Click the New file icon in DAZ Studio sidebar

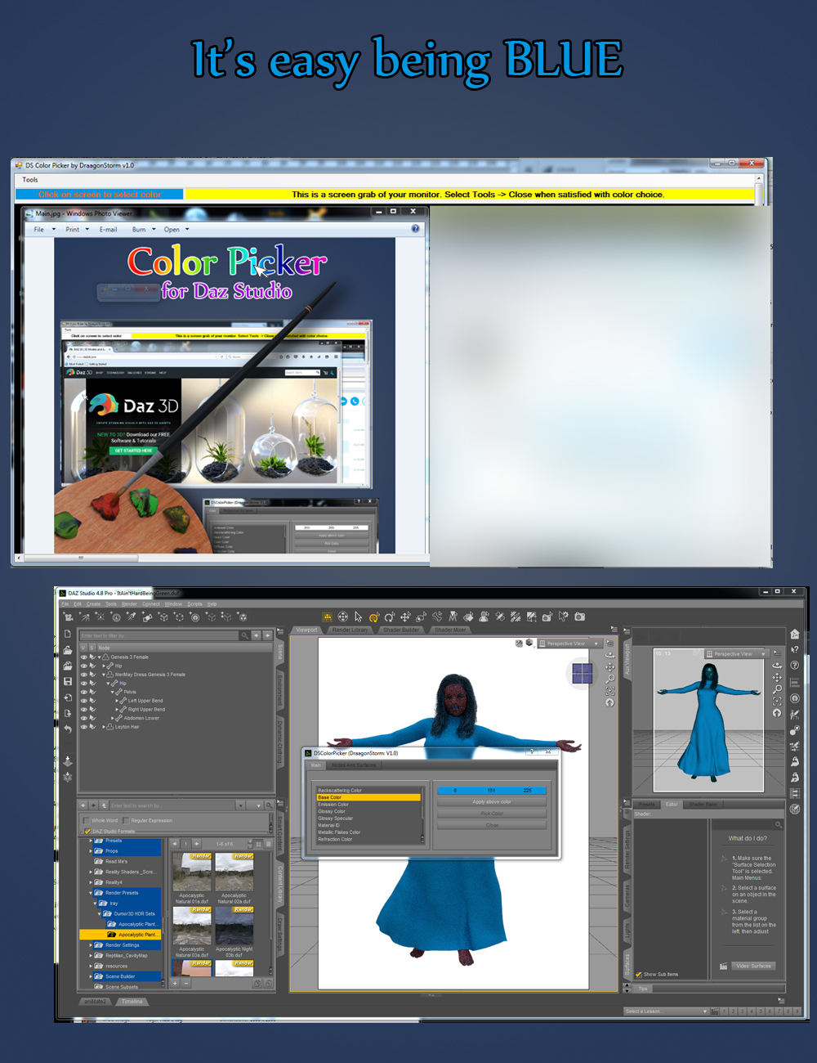[x=67, y=635]
